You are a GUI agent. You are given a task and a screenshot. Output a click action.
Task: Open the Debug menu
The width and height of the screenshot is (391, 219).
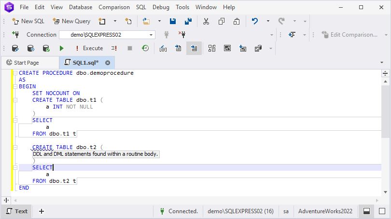pyautogui.click(x=161, y=7)
